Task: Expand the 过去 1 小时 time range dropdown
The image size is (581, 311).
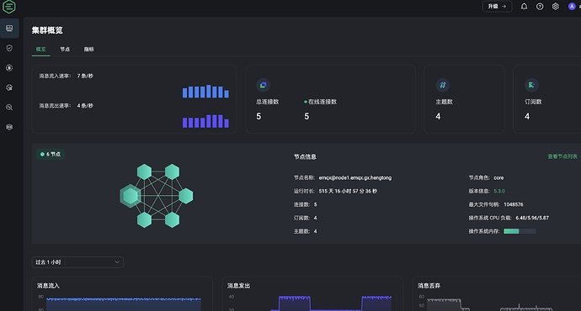Action: click(77, 262)
